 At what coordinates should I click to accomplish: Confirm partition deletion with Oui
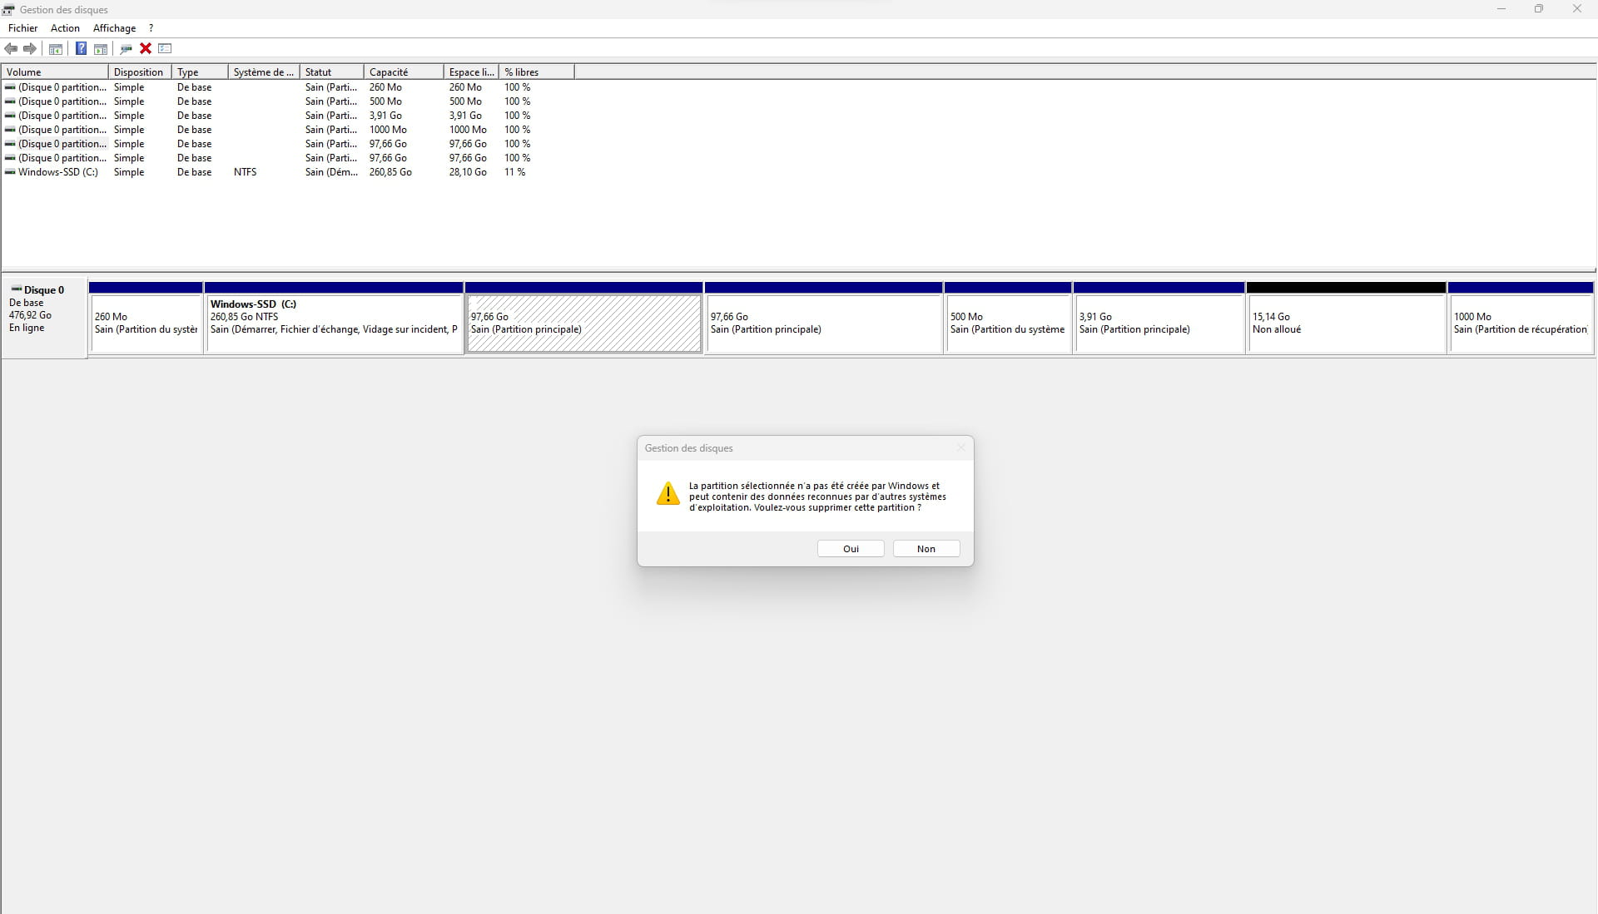[851, 549]
